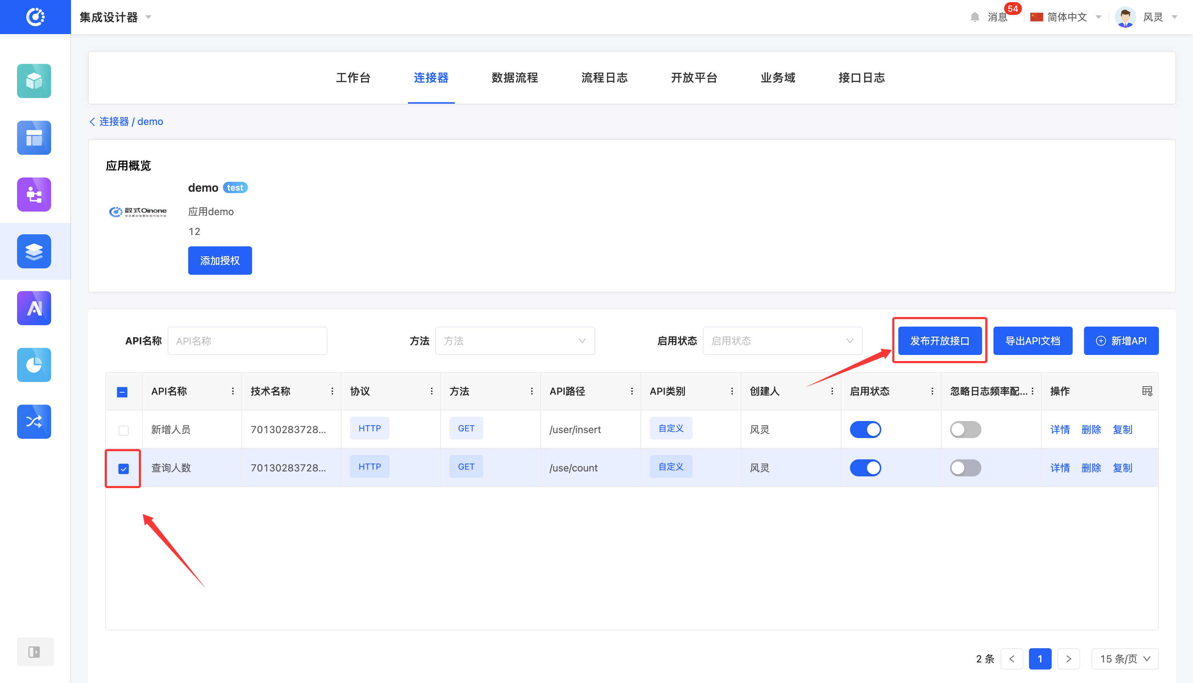Switch to the 数据流程 tab

[514, 77]
